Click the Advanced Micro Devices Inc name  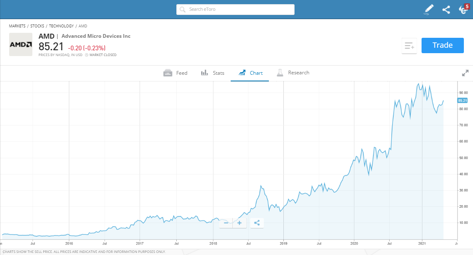tap(96, 36)
